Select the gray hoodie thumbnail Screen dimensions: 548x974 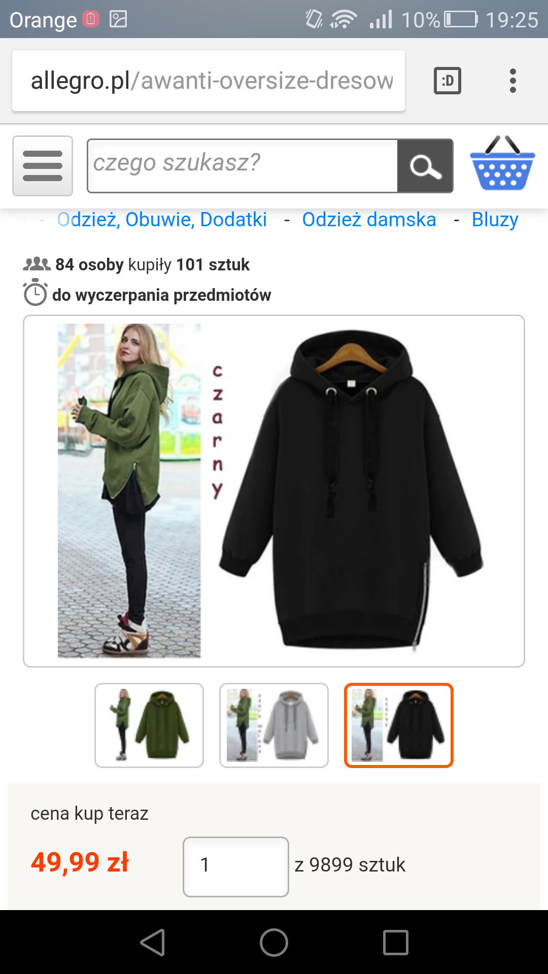274,725
